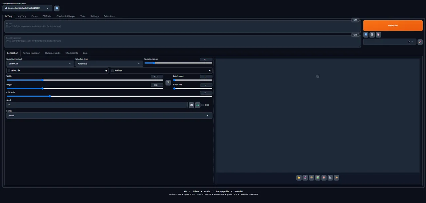Click the sparkles upscale icon below the preview
This screenshot has height=203, width=426.
pos(337,178)
